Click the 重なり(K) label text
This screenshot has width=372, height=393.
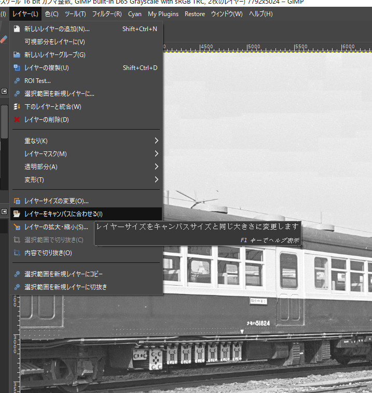pyautogui.click(x=36, y=141)
